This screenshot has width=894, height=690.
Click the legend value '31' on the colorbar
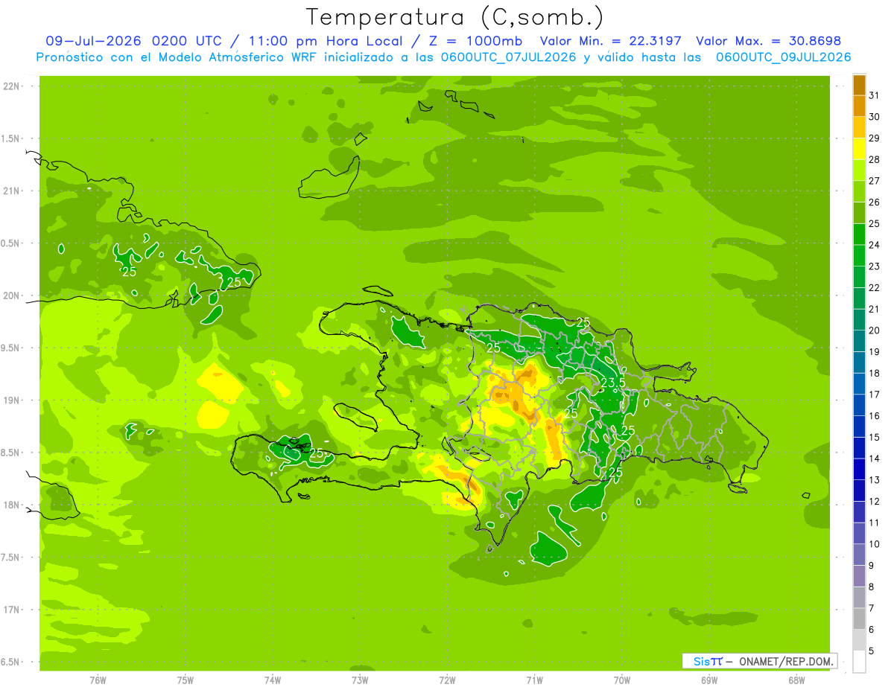[x=875, y=95]
